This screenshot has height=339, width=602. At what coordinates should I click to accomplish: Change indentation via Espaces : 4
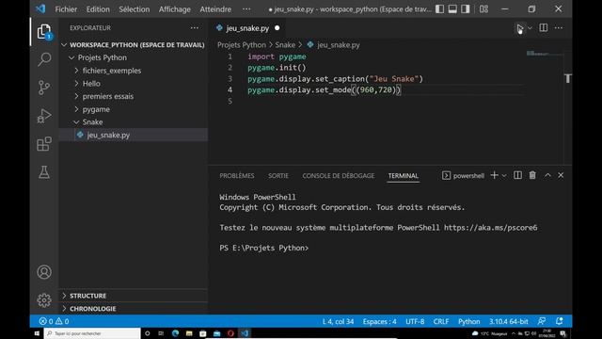(x=380, y=321)
